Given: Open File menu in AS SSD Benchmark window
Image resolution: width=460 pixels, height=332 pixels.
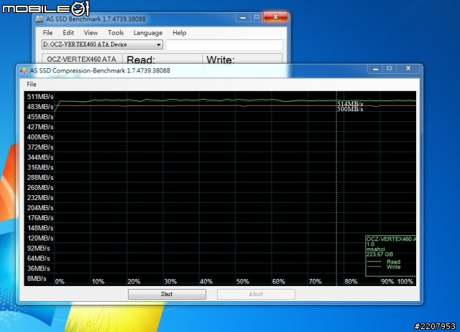Looking at the screenshot, I should pos(47,32).
